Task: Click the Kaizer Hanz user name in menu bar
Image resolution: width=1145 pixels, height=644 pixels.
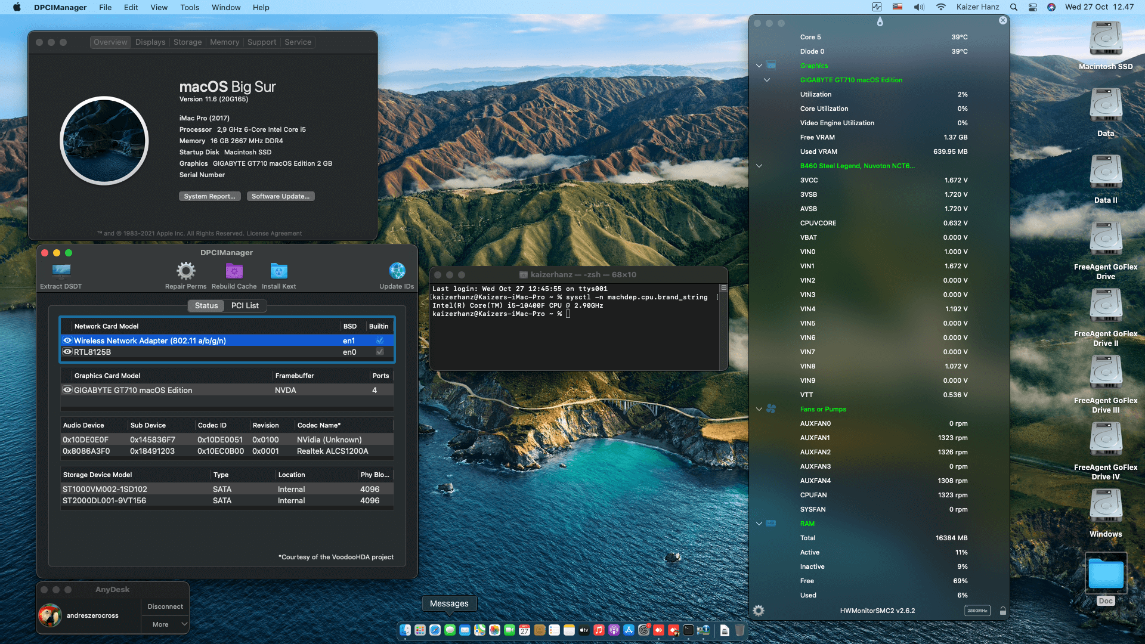Action: click(977, 7)
